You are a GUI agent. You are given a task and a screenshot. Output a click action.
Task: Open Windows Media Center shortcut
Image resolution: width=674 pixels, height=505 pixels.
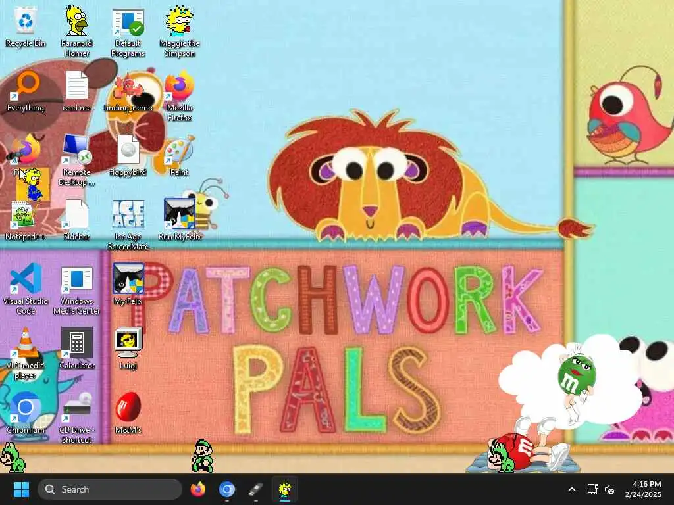76,289
